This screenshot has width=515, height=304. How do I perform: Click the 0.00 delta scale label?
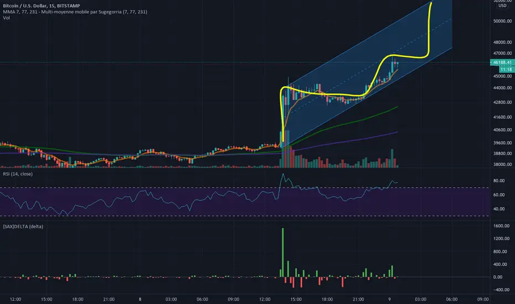(498, 277)
